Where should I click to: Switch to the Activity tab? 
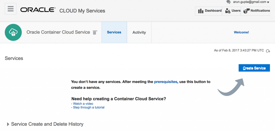point(139,32)
